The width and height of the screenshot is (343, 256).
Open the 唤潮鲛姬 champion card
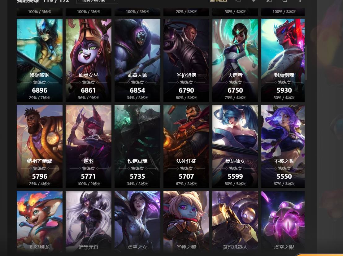tap(40, 60)
